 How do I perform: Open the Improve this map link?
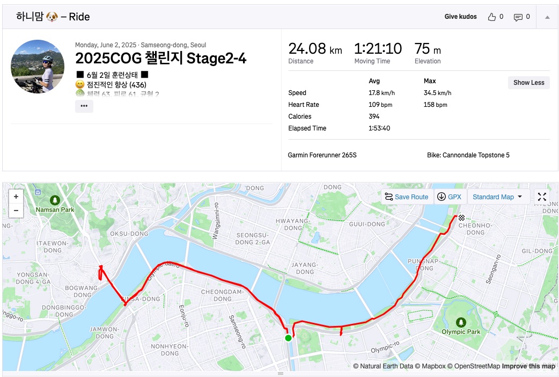[528, 366]
